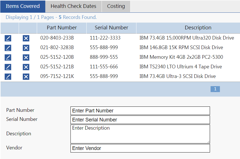240x159 pixels.
Task: Switch to the Health Check Dates tab
Action: click(x=73, y=6)
